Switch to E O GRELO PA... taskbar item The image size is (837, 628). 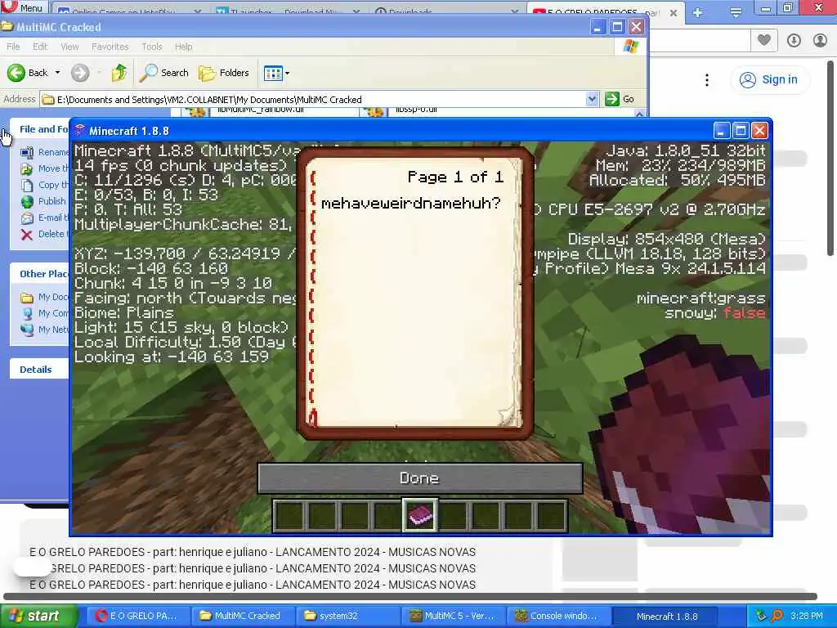(x=137, y=617)
